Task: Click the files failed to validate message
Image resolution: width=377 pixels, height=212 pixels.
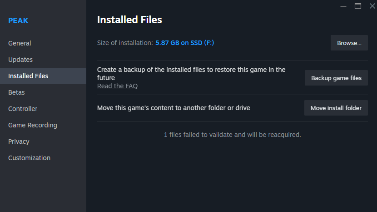Action: point(232,135)
